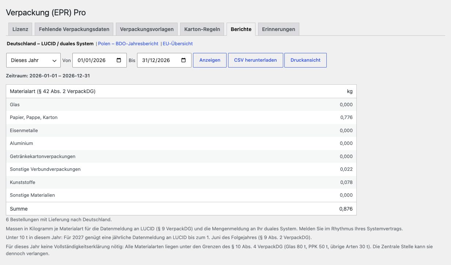The width and height of the screenshot is (451, 265).
Task: Open the EU-Übersicht report link
Action: (x=178, y=43)
